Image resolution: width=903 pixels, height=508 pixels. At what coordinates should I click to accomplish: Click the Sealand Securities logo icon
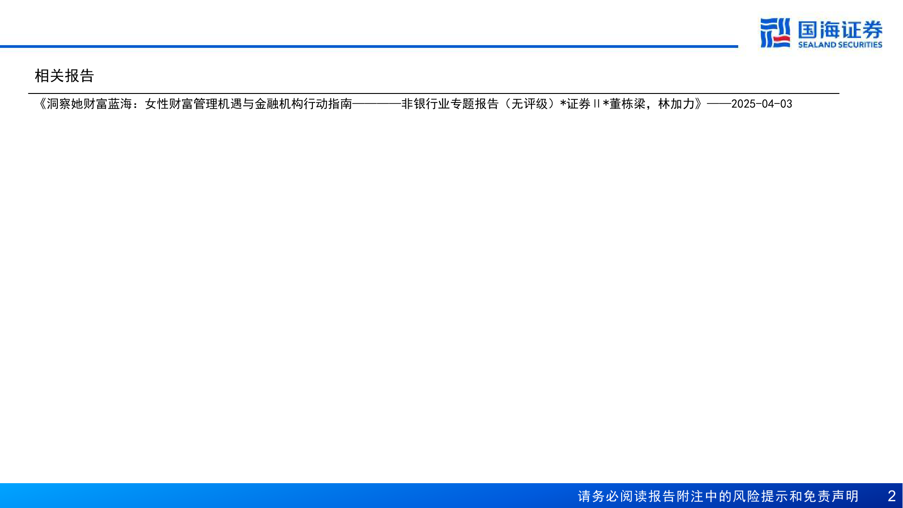tap(775, 33)
